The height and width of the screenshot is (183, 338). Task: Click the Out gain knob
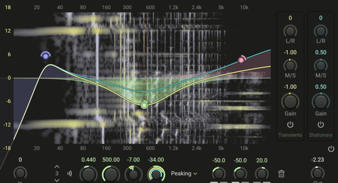(x=317, y=172)
